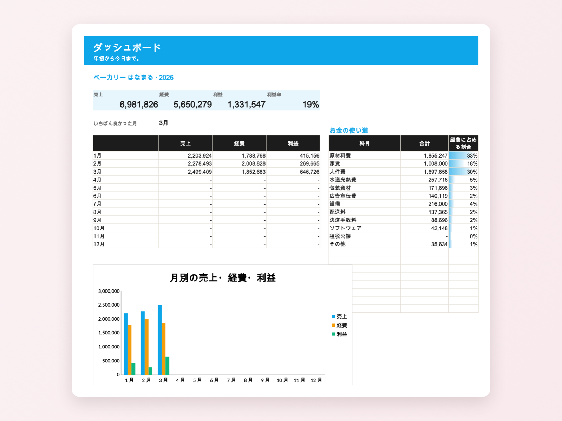Click the orange 経費 legend swatch
This screenshot has height=421, width=562.
tap(333, 325)
